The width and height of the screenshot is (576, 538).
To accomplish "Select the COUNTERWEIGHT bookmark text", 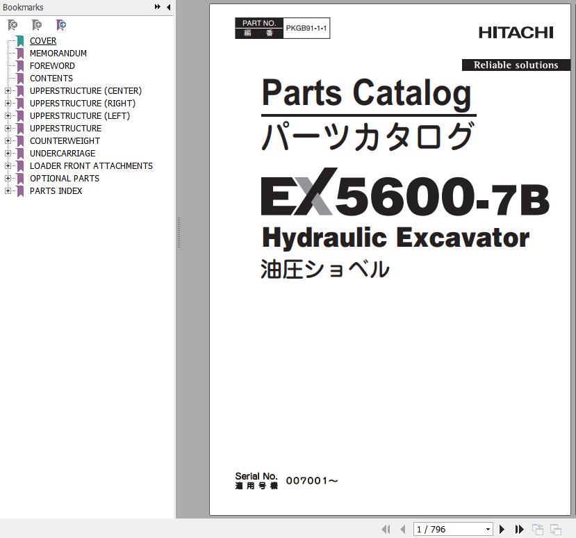I will pos(65,140).
